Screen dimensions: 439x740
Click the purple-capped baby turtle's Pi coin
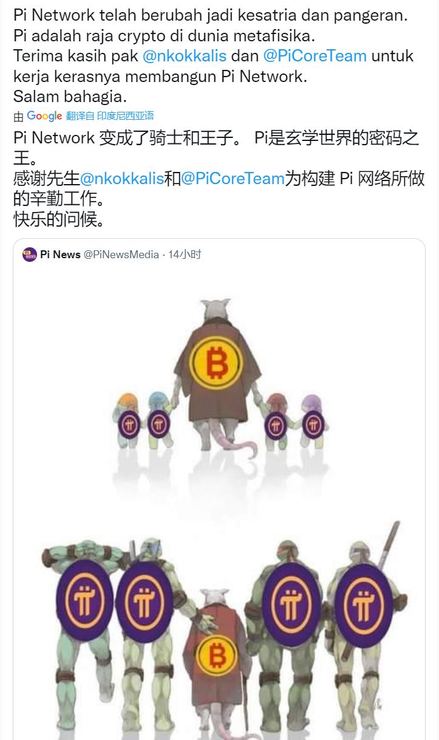pyautogui.click(x=313, y=424)
